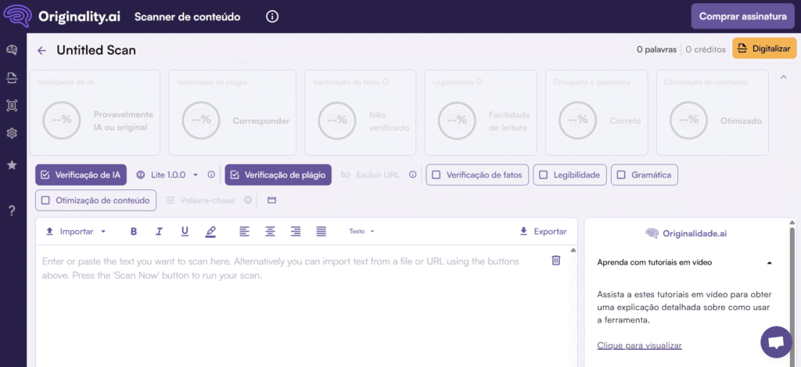The height and width of the screenshot is (367, 801).
Task: Open the Texto style dropdown
Action: coord(361,232)
